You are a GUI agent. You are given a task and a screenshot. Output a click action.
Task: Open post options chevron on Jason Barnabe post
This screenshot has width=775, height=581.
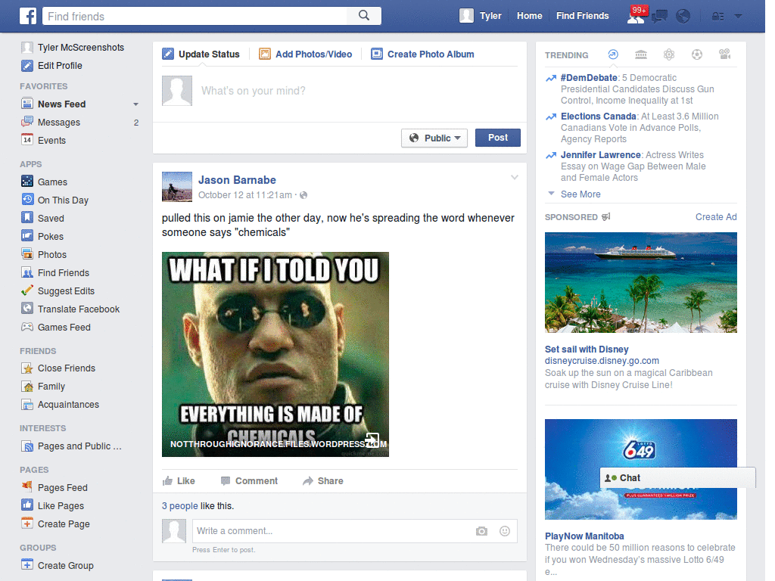coord(515,177)
